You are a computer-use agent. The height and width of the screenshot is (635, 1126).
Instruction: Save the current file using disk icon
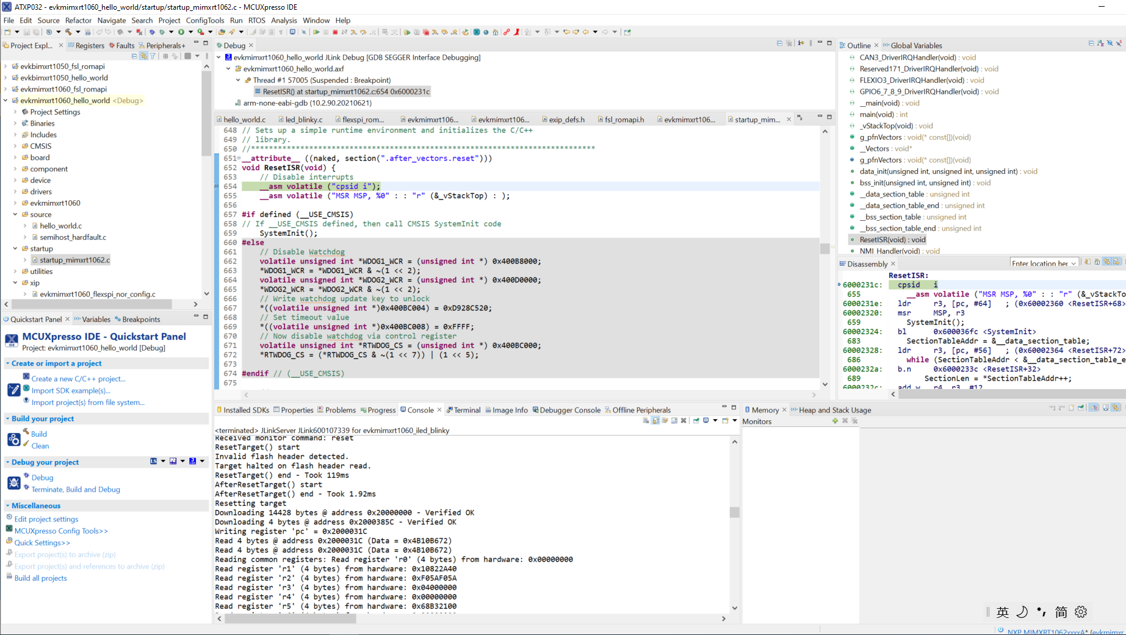point(27,31)
